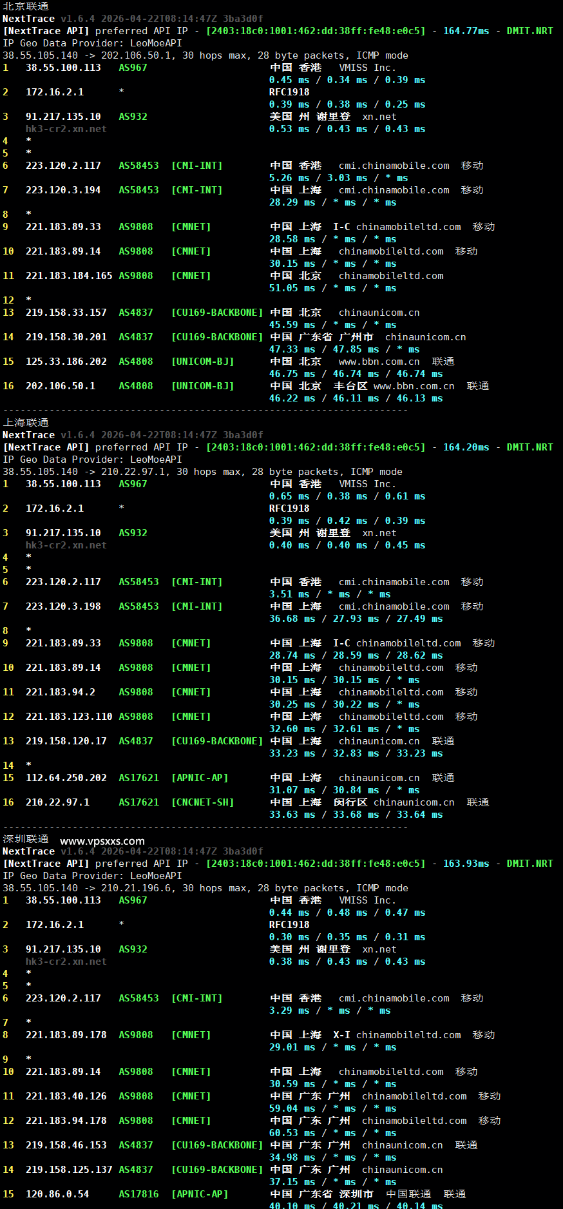563x1209 pixels.
Task: Click the 28.58 ms latency value
Action: [292, 239]
